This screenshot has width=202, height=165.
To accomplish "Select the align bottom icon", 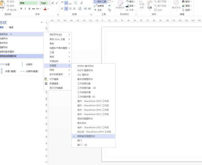I will pyautogui.click(x=70, y=3).
